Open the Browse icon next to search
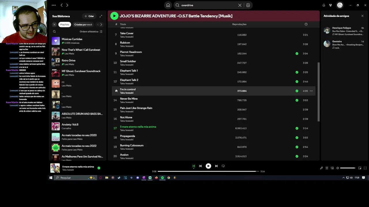Image resolution: width=369 pixels, height=207 pixels. pyautogui.click(x=248, y=5)
